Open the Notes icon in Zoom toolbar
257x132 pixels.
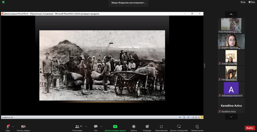pos(197,127)
